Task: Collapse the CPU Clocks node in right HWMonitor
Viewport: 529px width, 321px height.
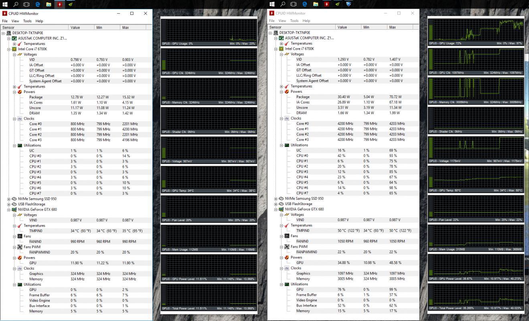Action: click(281, 118)
